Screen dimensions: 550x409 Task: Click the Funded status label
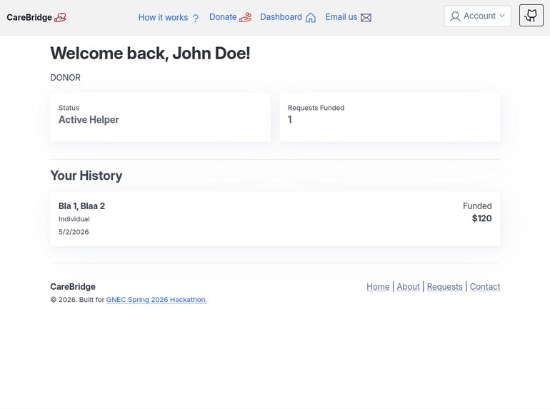(477, 206)
